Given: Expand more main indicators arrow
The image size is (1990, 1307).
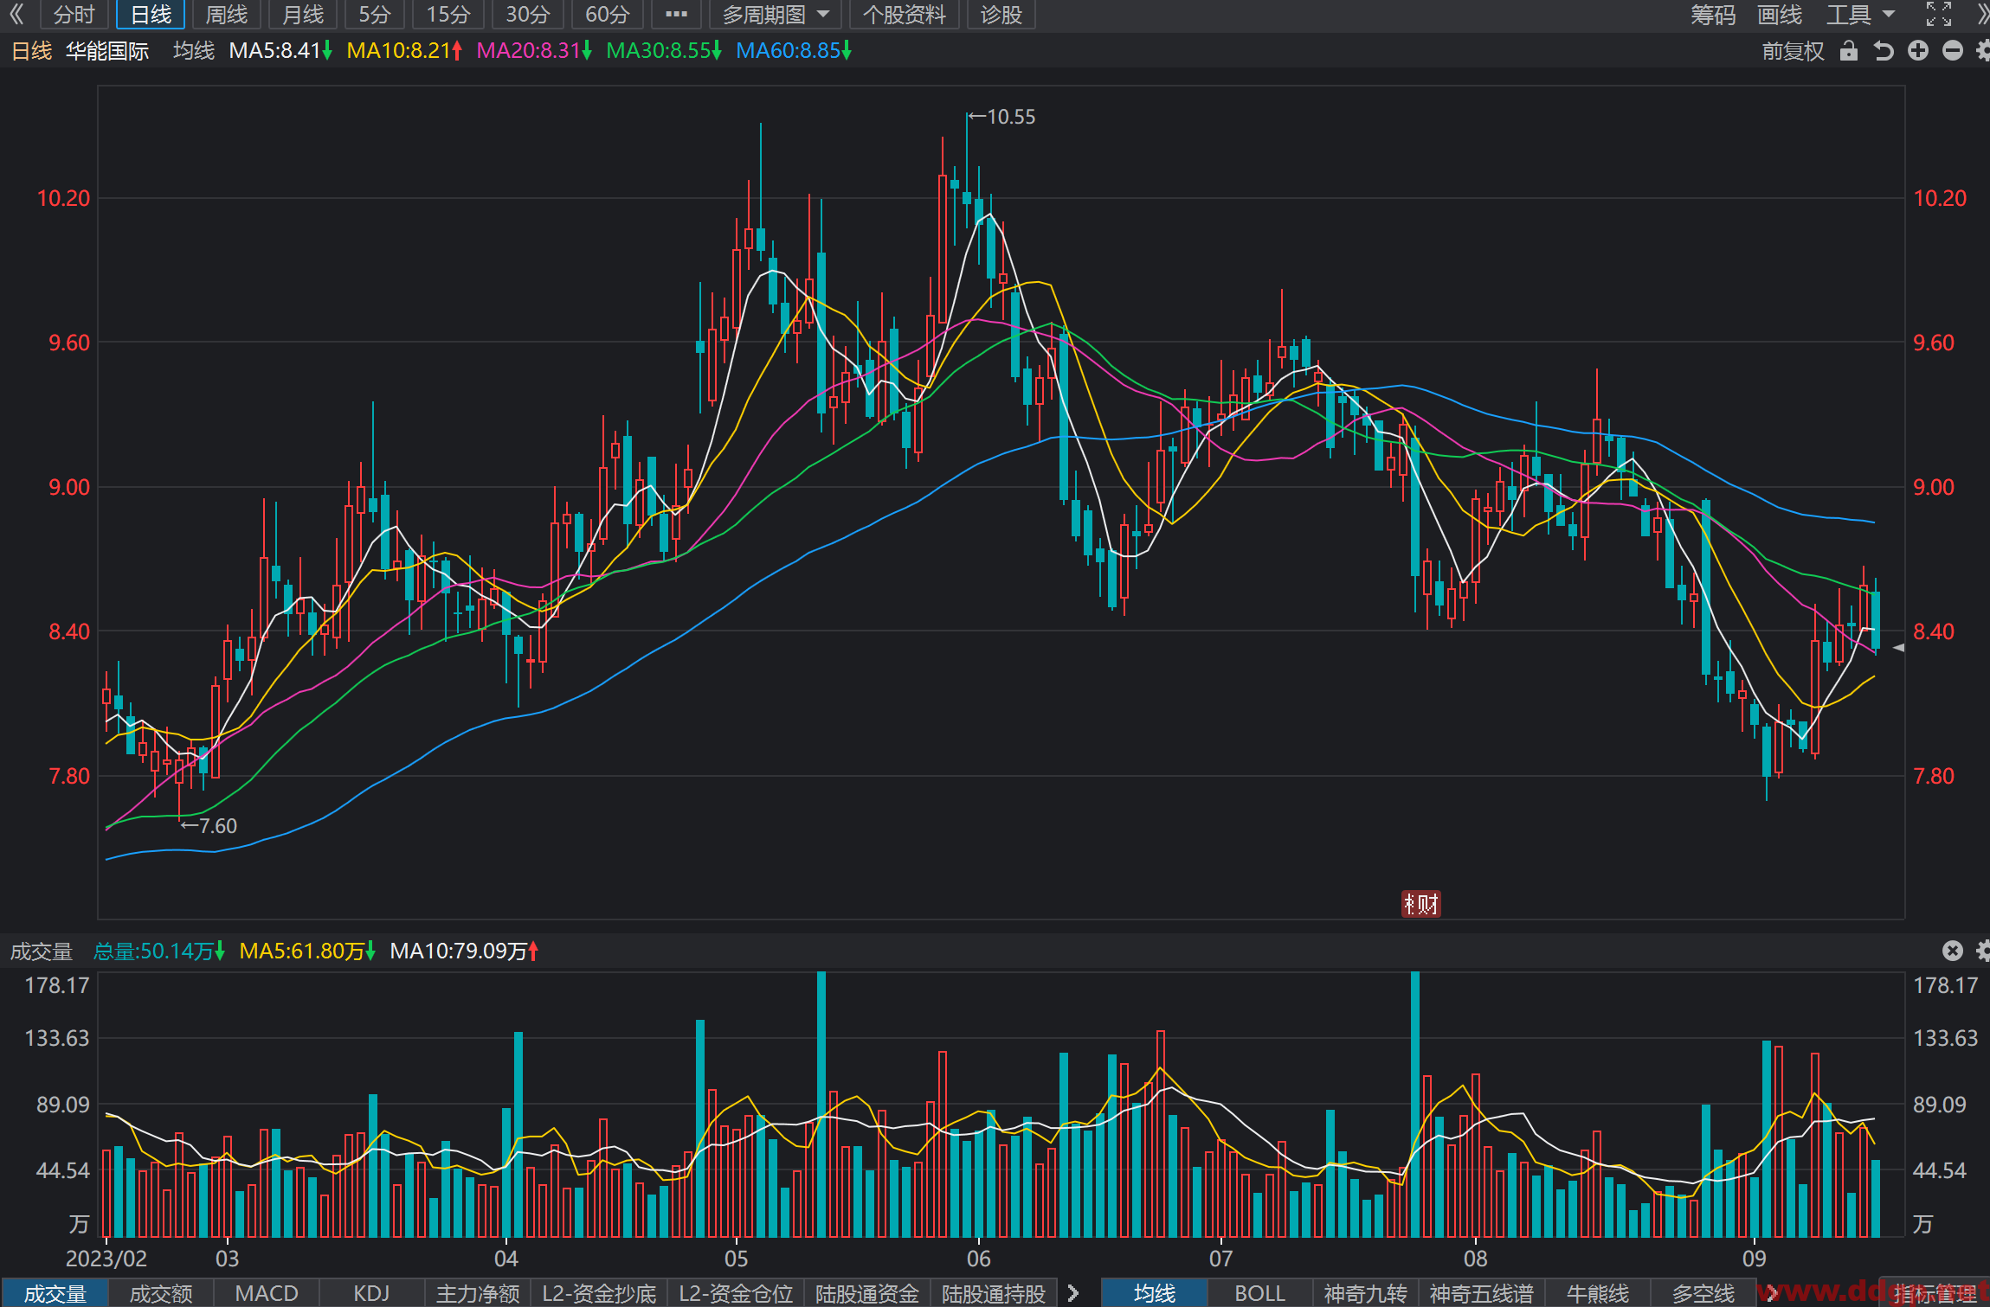Looking at the screenshot, I should point(1772,1293).
